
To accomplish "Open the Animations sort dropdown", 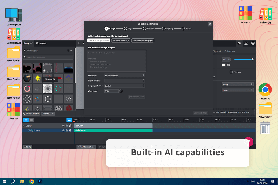I will (x=69, y=51).
